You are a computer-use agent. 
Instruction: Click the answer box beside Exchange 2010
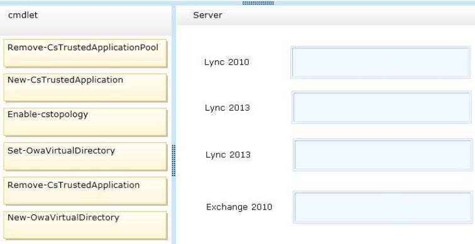point(383,208)
